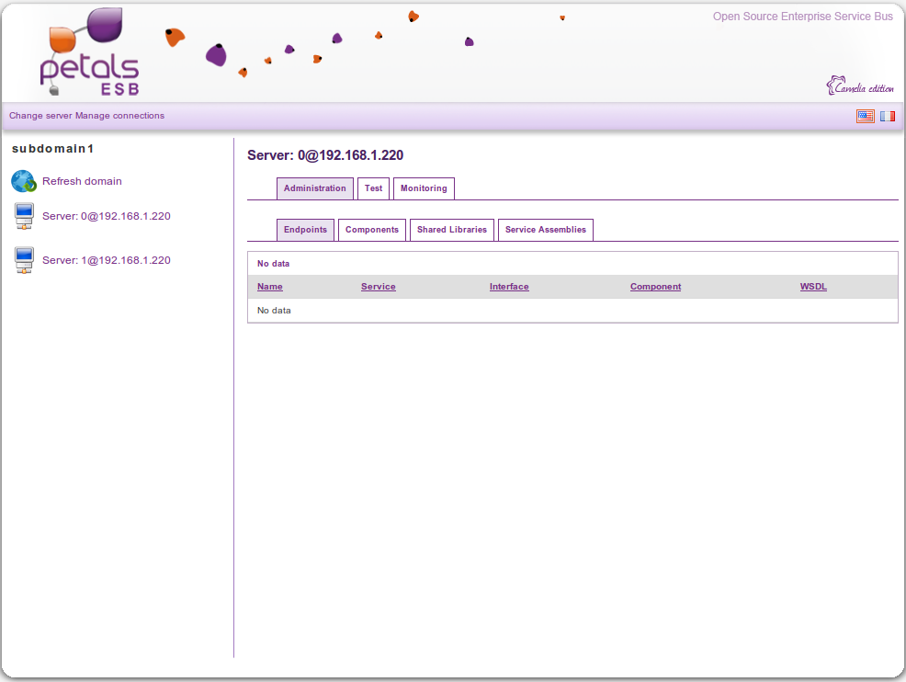The height and width of the screenshot is (682, 906).
Task: Open the Administration tab
Action: coord(314,188)
